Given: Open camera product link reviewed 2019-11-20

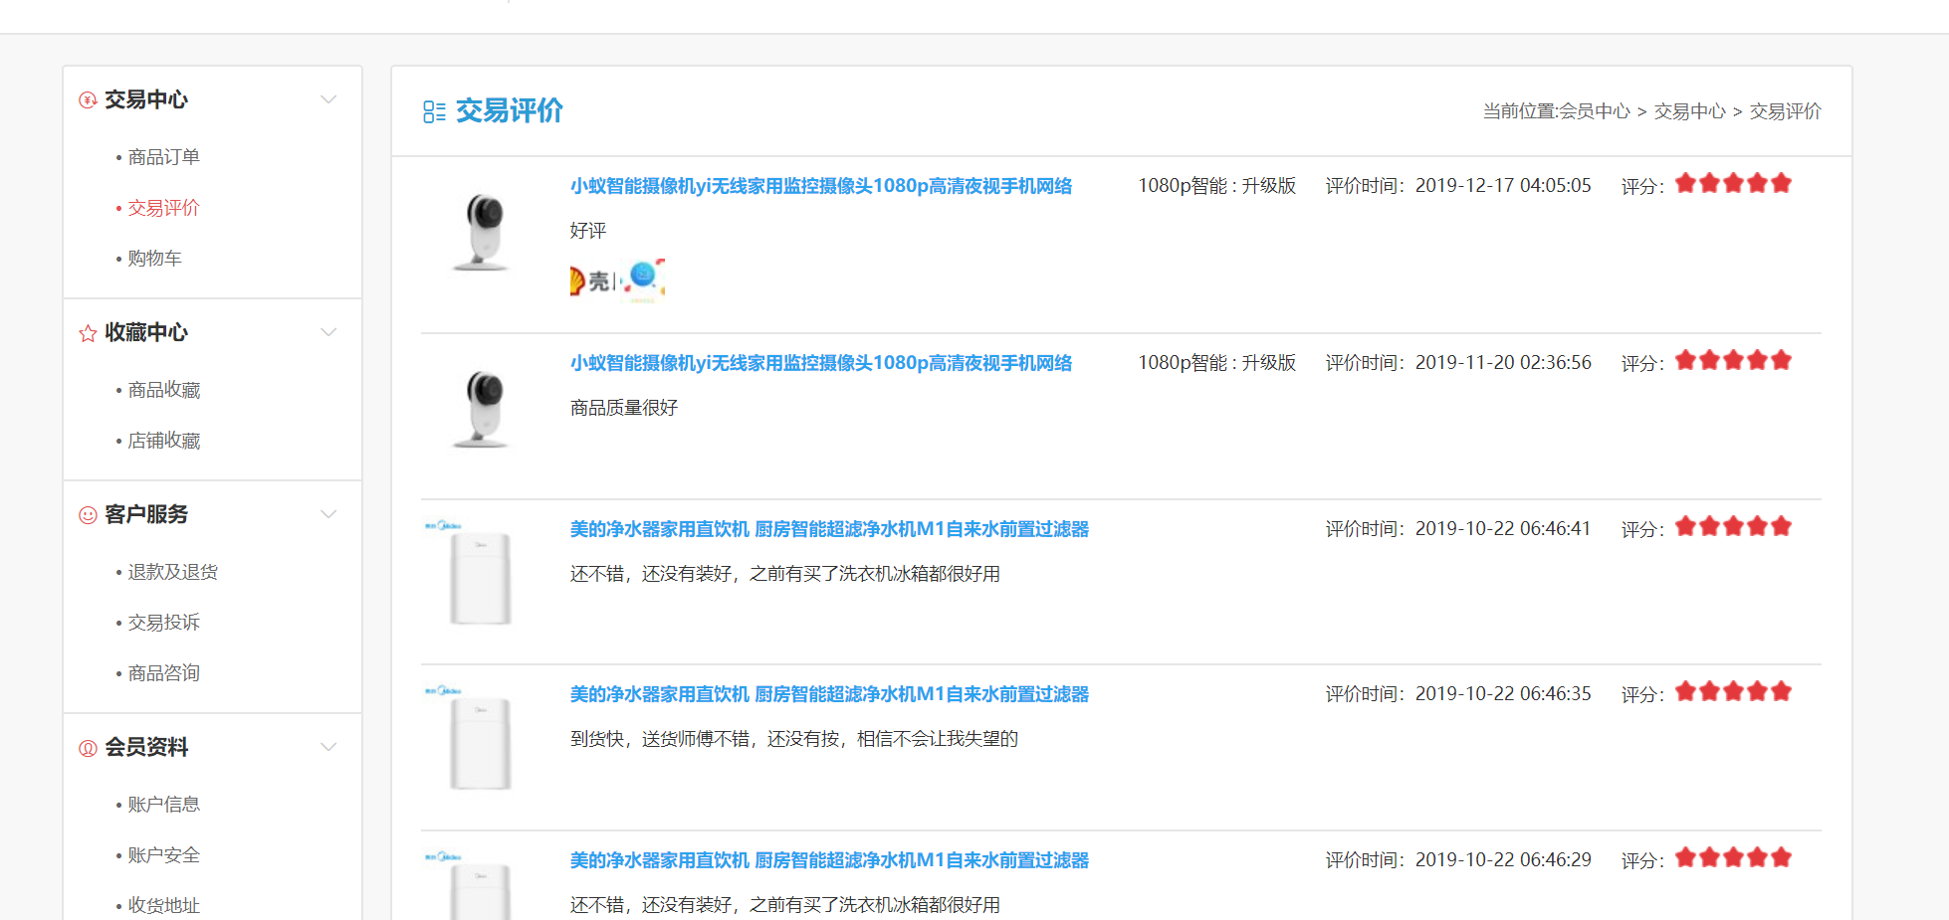Looking at the screenshot, I should pyautogui.click(x=821, y=363).
